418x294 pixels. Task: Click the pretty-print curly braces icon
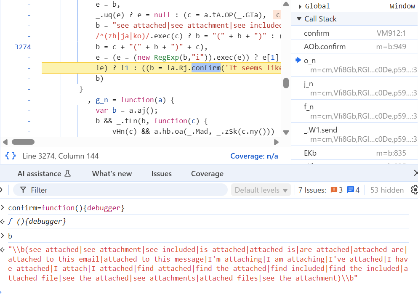pos(11,156)
